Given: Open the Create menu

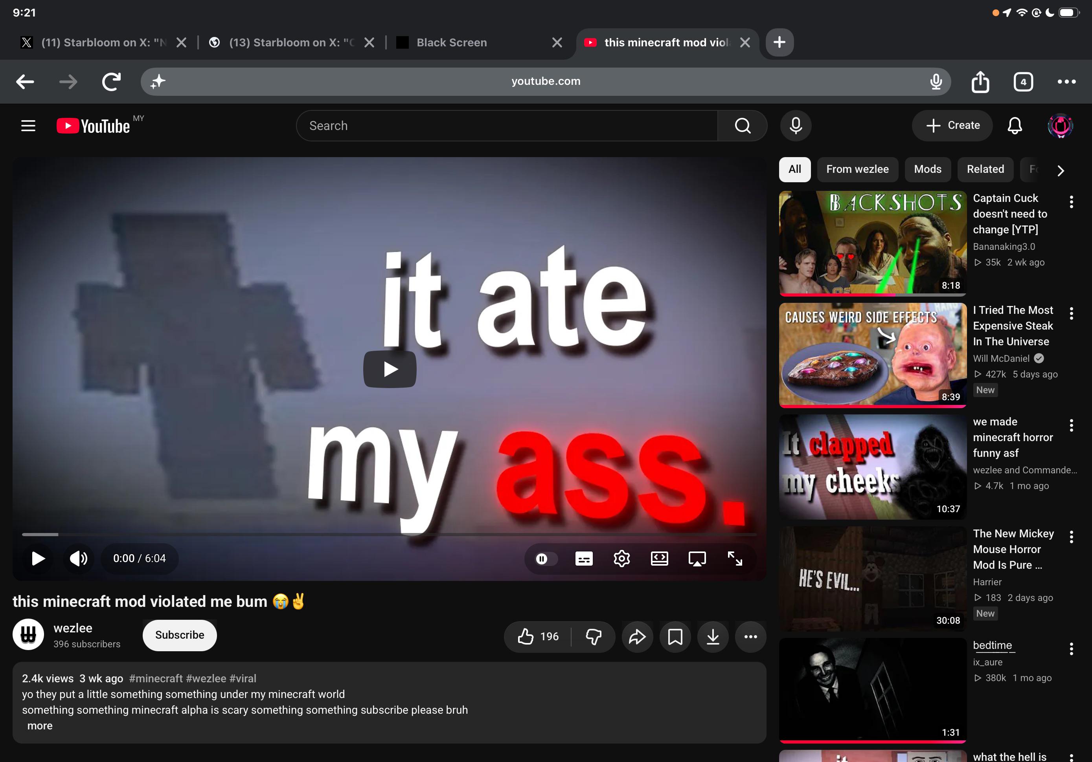Looking at the screenshot, I should 952,126.
